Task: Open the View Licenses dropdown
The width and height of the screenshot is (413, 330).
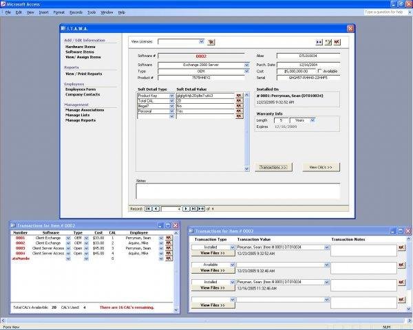Action: point(201,41)
